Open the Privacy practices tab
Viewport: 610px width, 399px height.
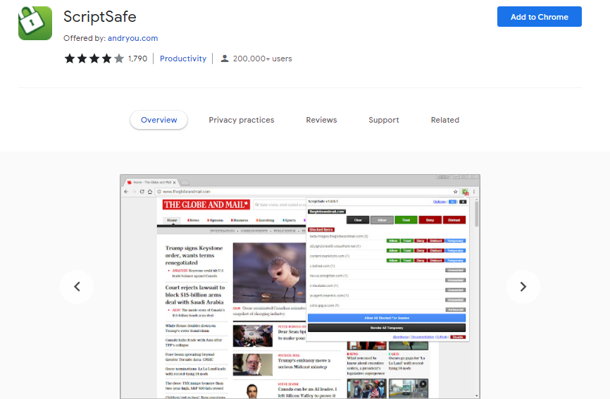(x=242, y=120)
